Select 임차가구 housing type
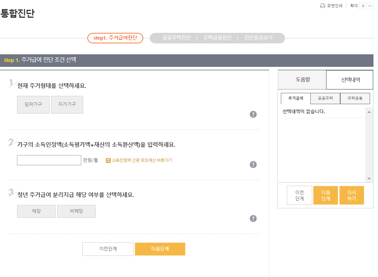 [x=33, y=105]
